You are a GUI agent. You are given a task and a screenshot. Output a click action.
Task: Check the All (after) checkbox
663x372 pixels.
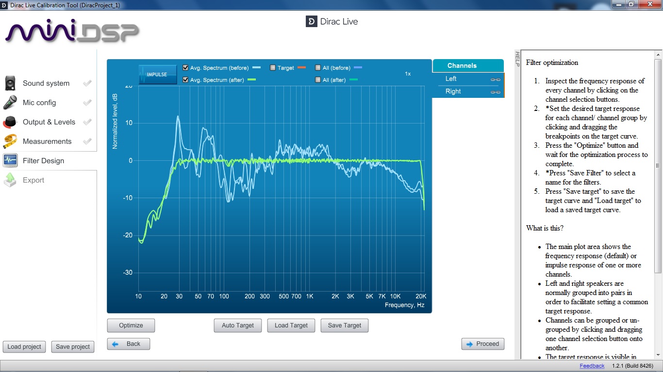[318, 80]
